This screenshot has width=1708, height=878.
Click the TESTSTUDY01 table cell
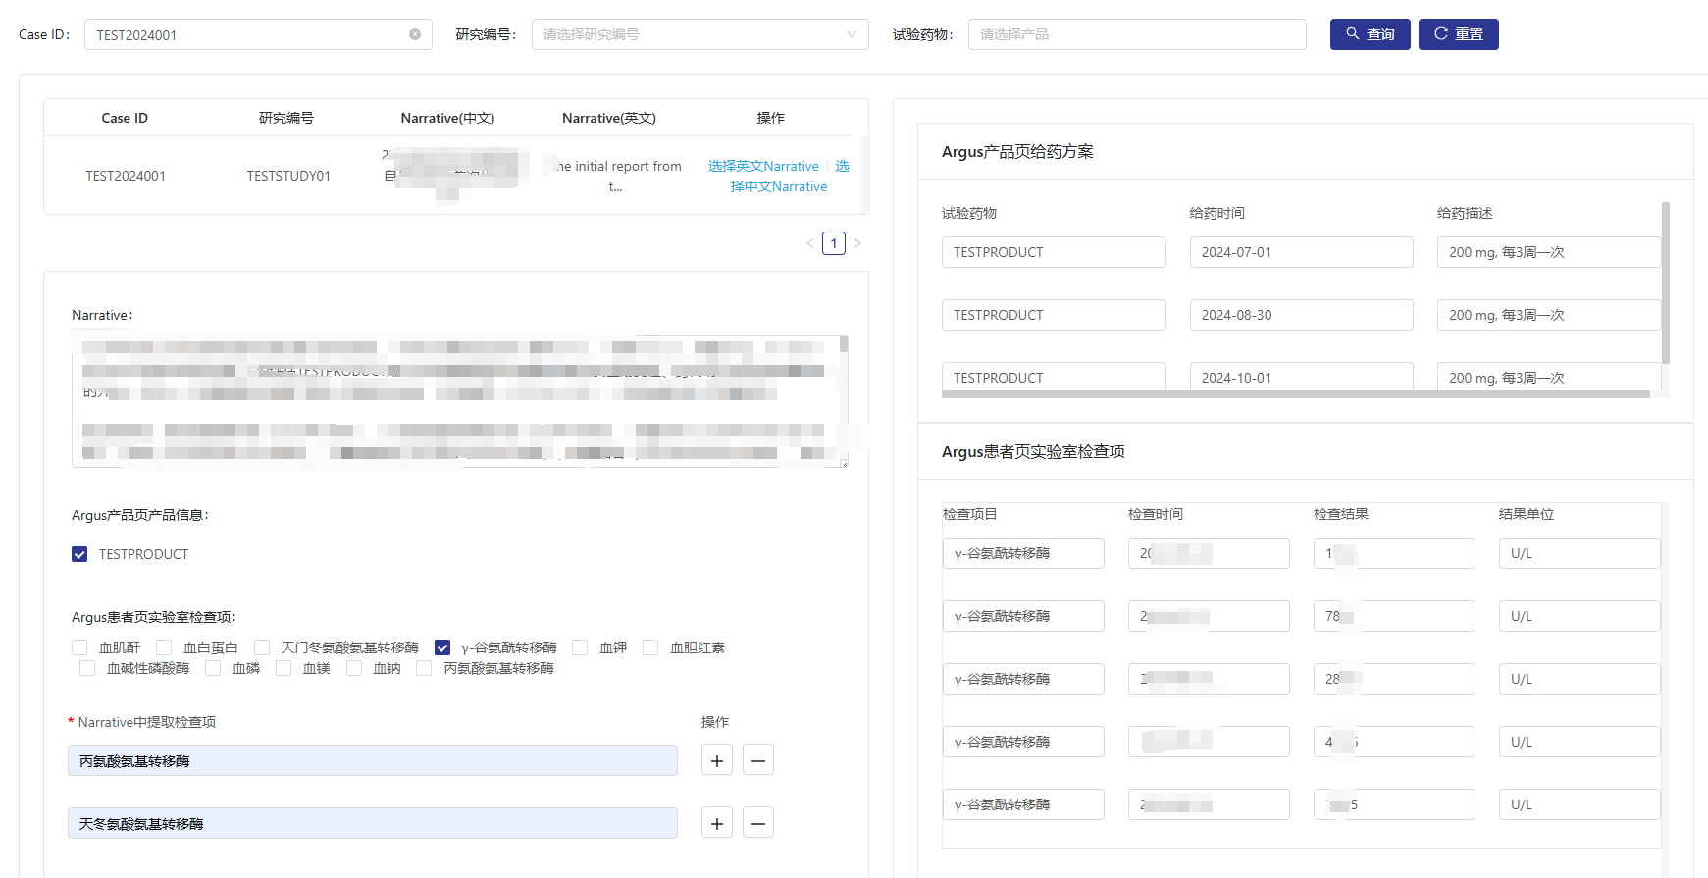click(x=288, y=176)
